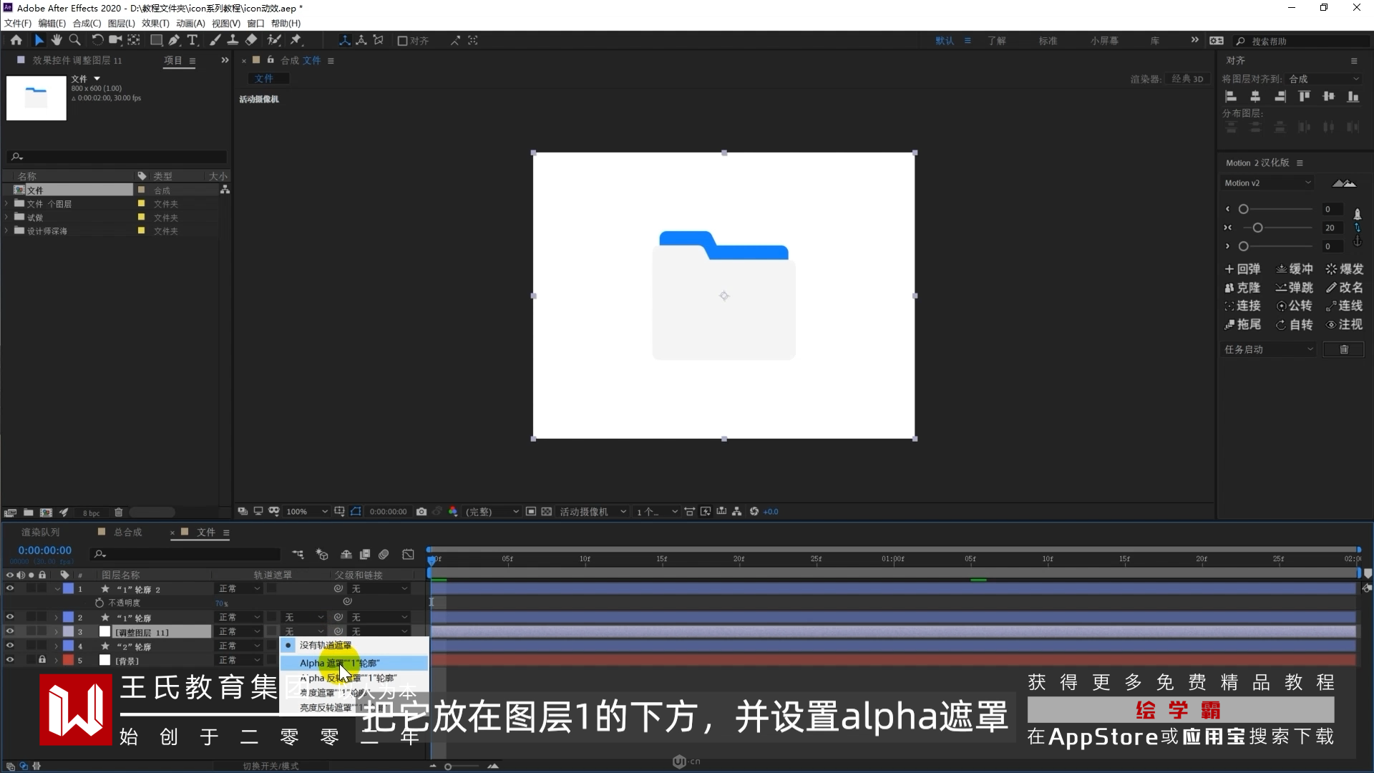Image resolution: width=1374 pixels, height=773 pixels.
Task: Open the 动画(A) menu
Action: tap(190, 24)
